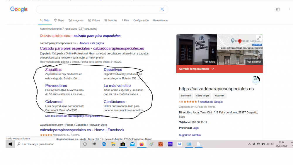Click the suggested query calzado para pies especiales
The height and width of the screenshot is (165, 293).
(97, 36)
